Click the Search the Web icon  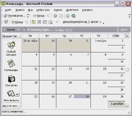tap(73, 16)
